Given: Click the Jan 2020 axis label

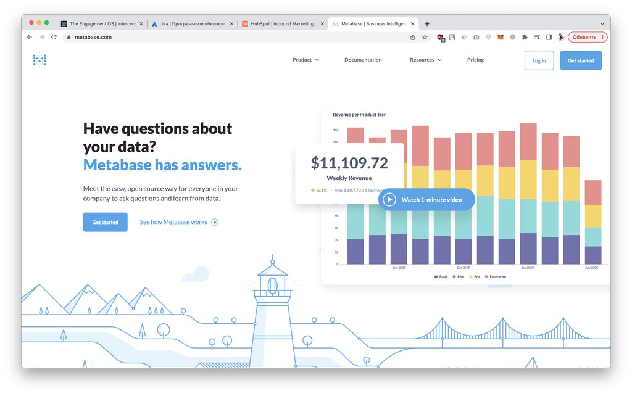Looking at the screenshot, I should (527, 268).
